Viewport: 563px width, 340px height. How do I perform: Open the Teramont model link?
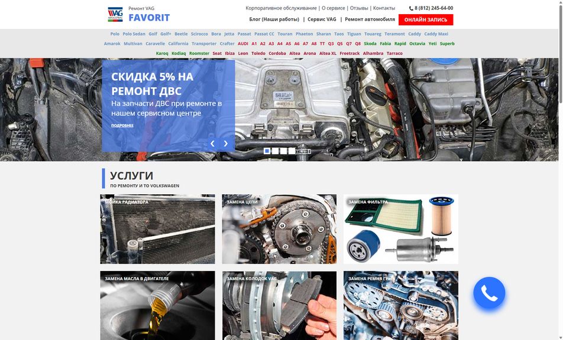[394, 34]
